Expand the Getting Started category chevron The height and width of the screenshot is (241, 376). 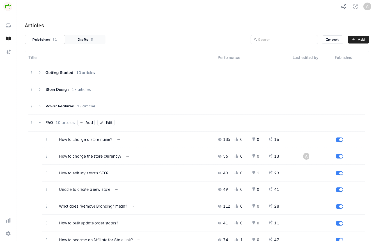[x=40, y=73]
